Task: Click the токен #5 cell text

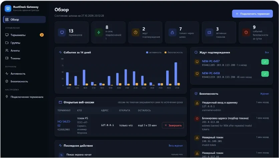Action: point(82,118)
